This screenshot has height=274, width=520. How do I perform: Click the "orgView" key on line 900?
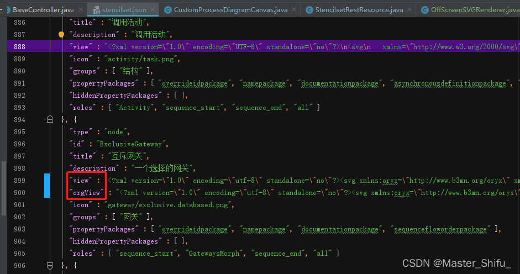[x=87, y=193]
